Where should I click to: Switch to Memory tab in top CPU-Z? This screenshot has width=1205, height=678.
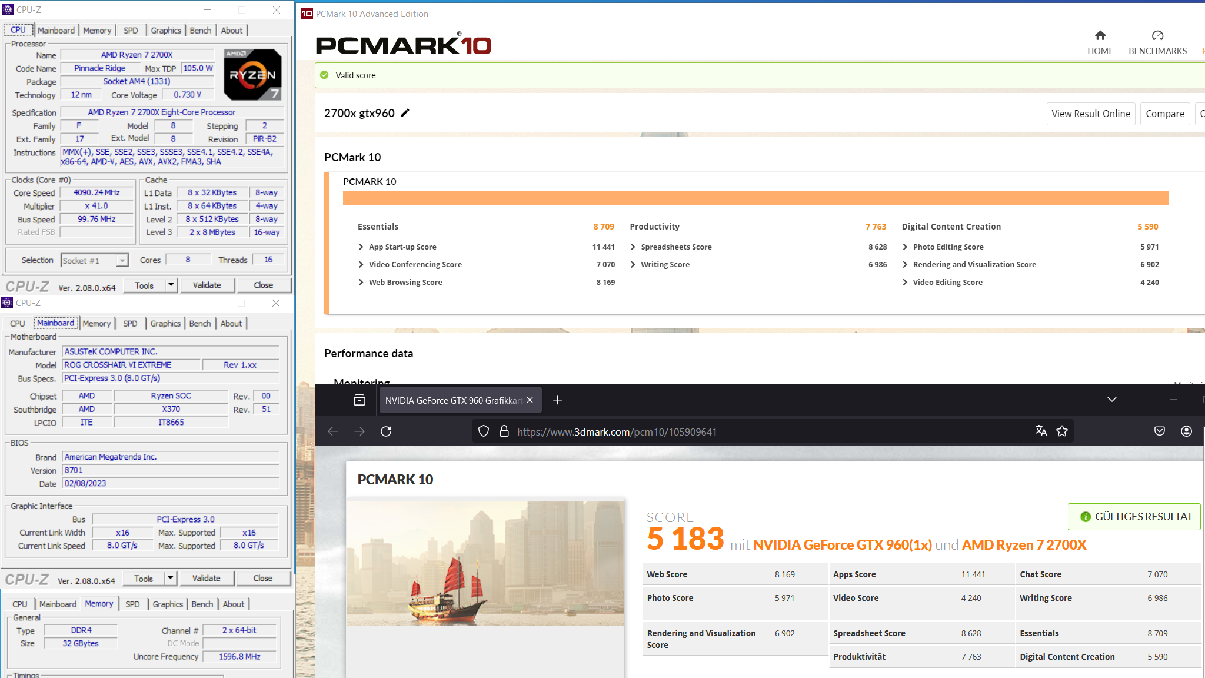(x=97, y=31)
